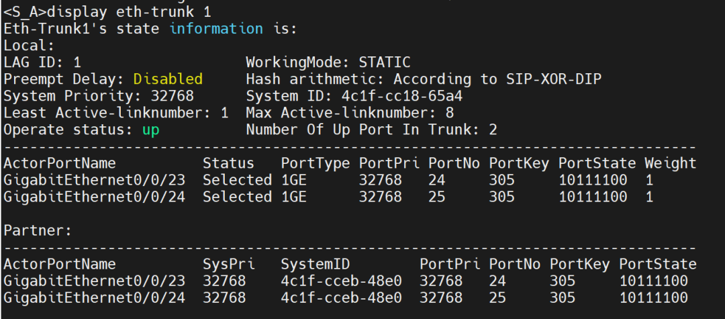725x319 pixels.
Task: Click PortState '10111100' of partner GigabitEthernet0/0/24
Action: pos(653,298)
